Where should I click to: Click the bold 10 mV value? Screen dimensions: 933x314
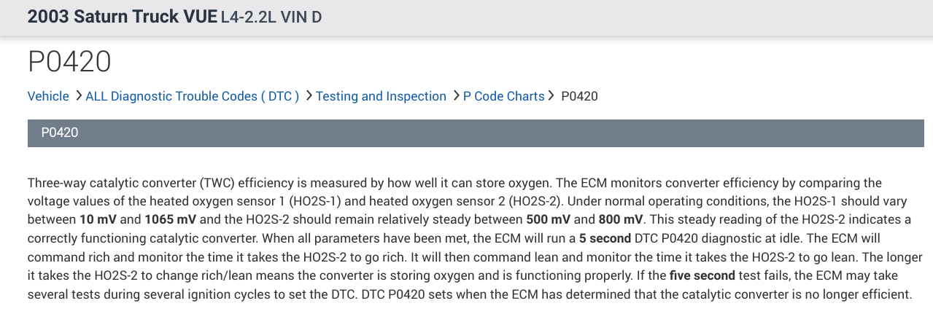(97, 219)
